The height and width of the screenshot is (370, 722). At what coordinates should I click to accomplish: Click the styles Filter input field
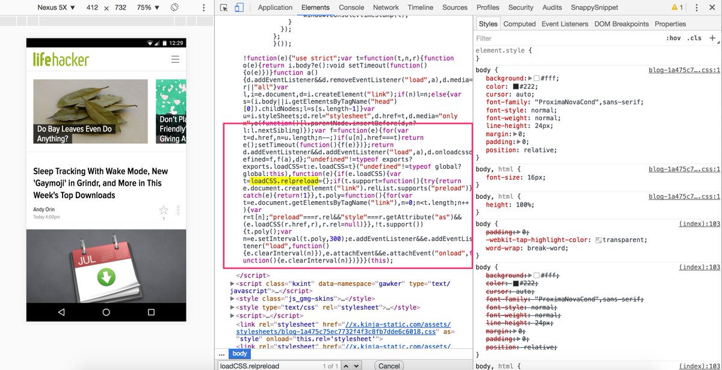(x=566, y=38)
